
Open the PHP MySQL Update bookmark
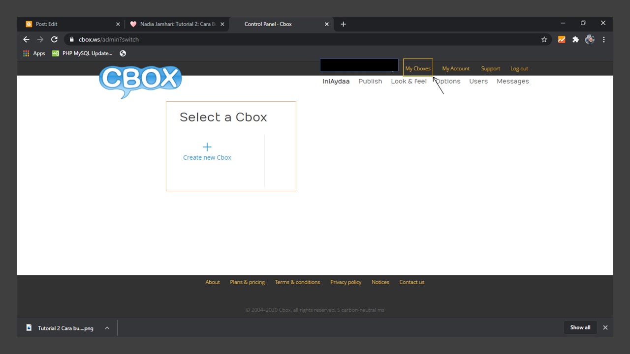click(82, 53)
